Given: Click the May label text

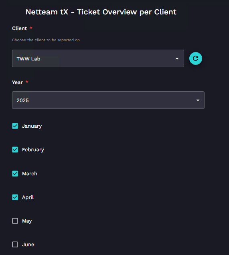Looking at the screenshot, I should tap(27, 221).
